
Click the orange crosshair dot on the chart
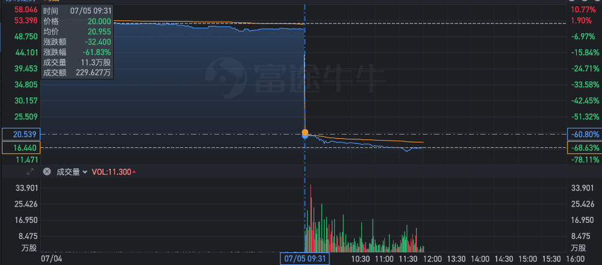tap(305, 132)
